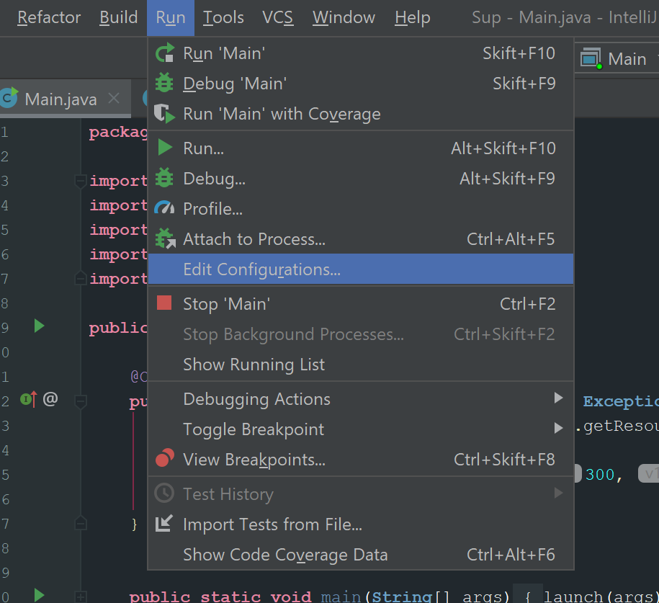
Task: Select Show Code Coverage Data
Action: [x=285, y=555]
